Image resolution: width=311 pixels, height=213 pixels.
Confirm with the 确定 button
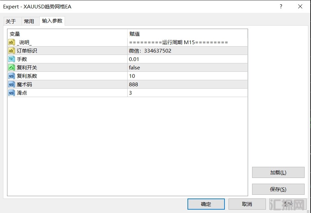tap(206, 204)
